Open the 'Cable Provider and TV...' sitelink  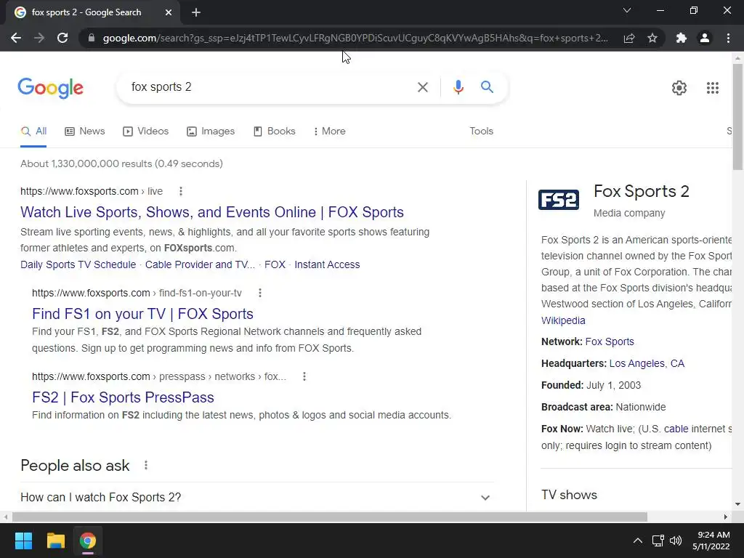(x=200, y=264)
